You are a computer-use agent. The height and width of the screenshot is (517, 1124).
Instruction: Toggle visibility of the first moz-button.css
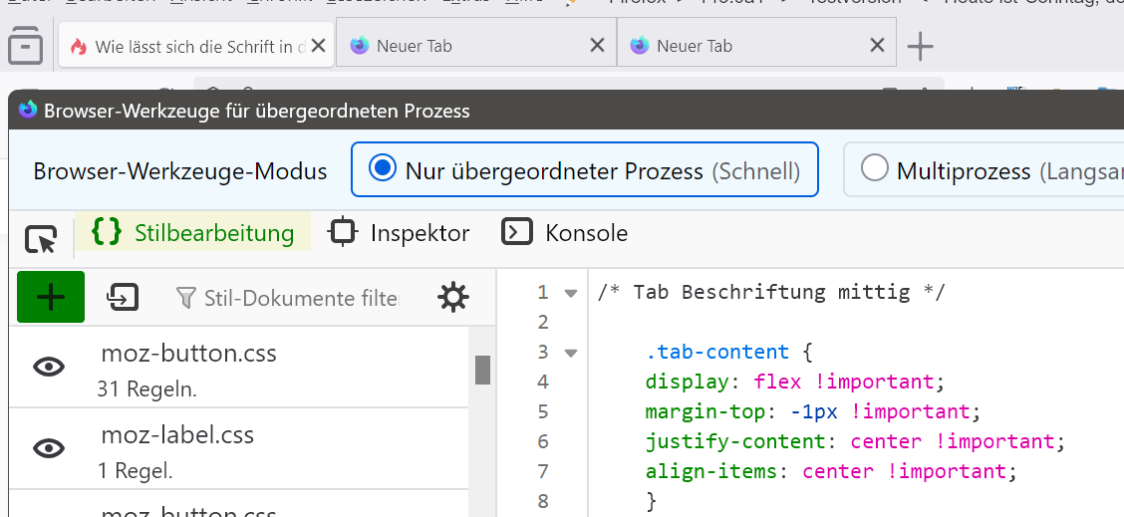point(49,367)
